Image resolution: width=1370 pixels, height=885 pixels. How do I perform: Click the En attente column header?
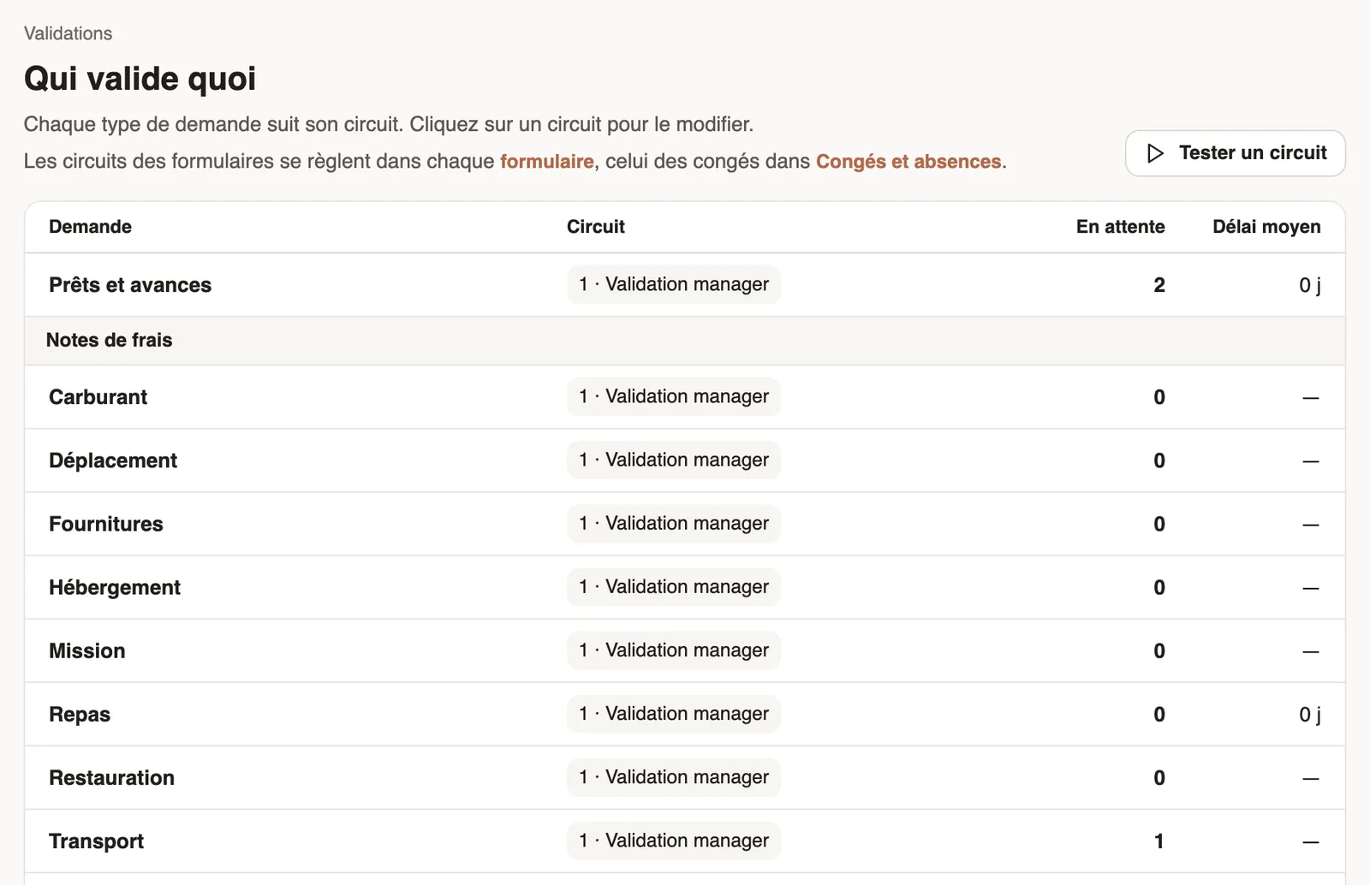pos(1121,227)
